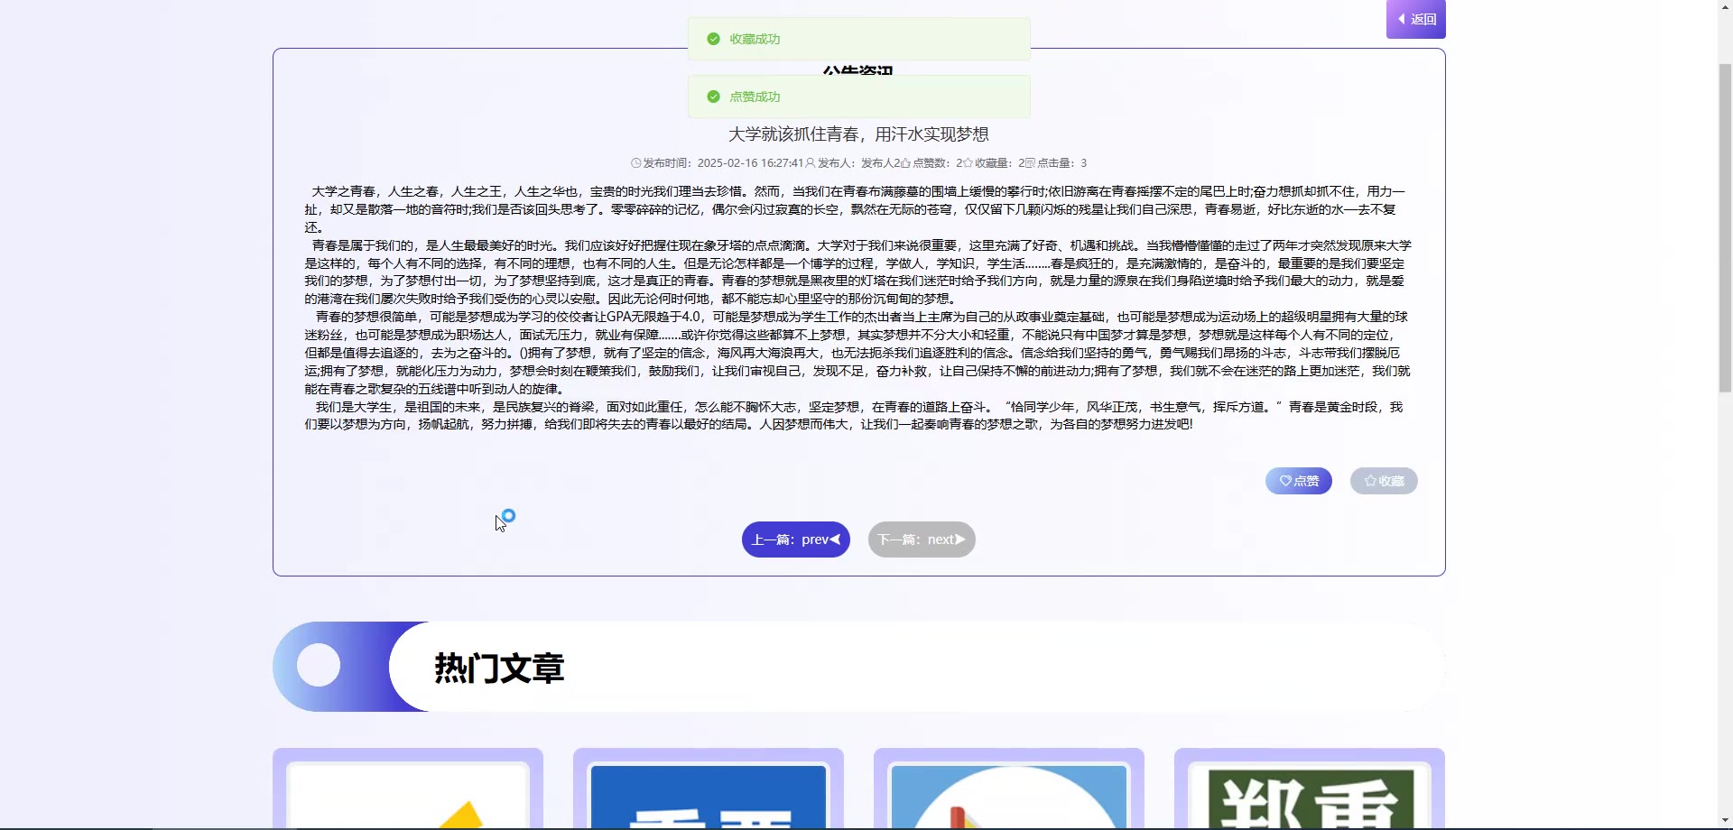Go to the next article via 下一篇
Image resolution: width=1733 pixels, height=830 pixels.
tap(922, 539)
